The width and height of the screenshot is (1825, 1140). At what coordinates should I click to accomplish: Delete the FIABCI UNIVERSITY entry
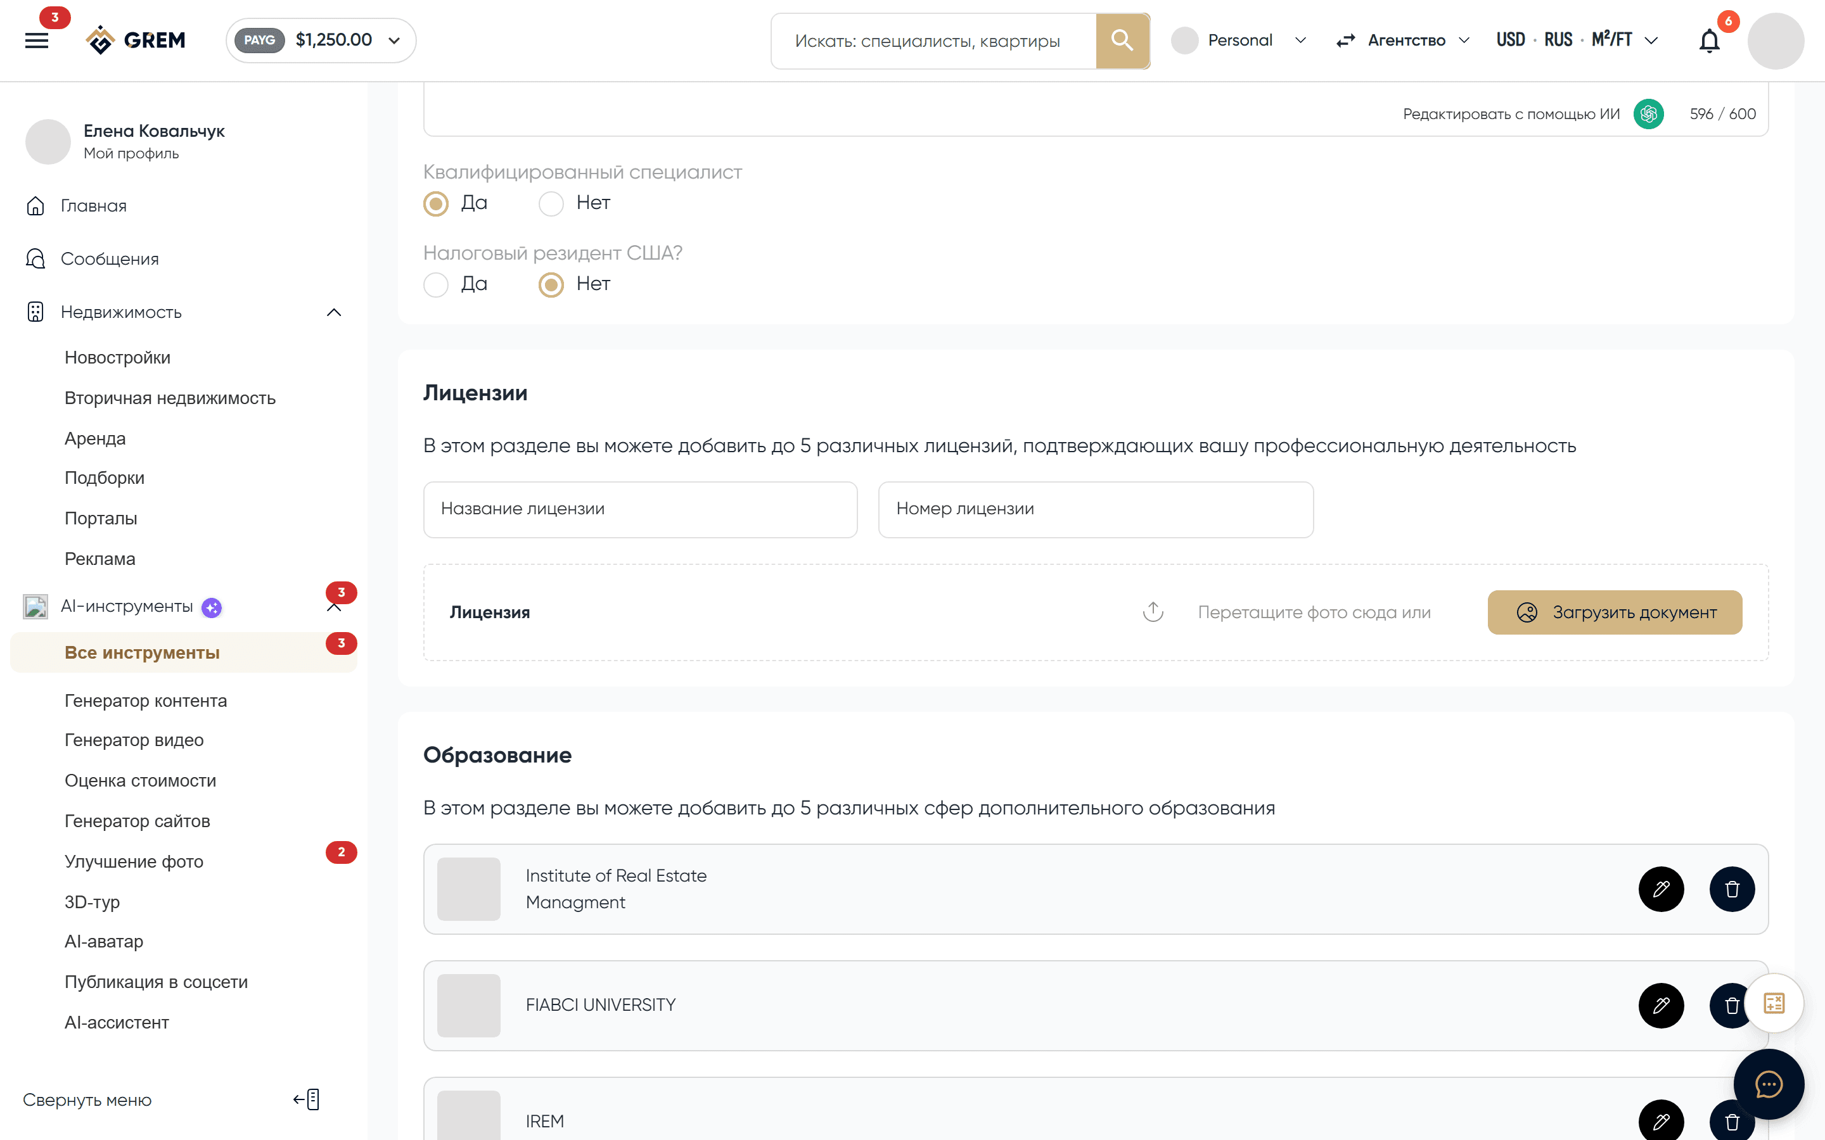coord(1730,1005)
